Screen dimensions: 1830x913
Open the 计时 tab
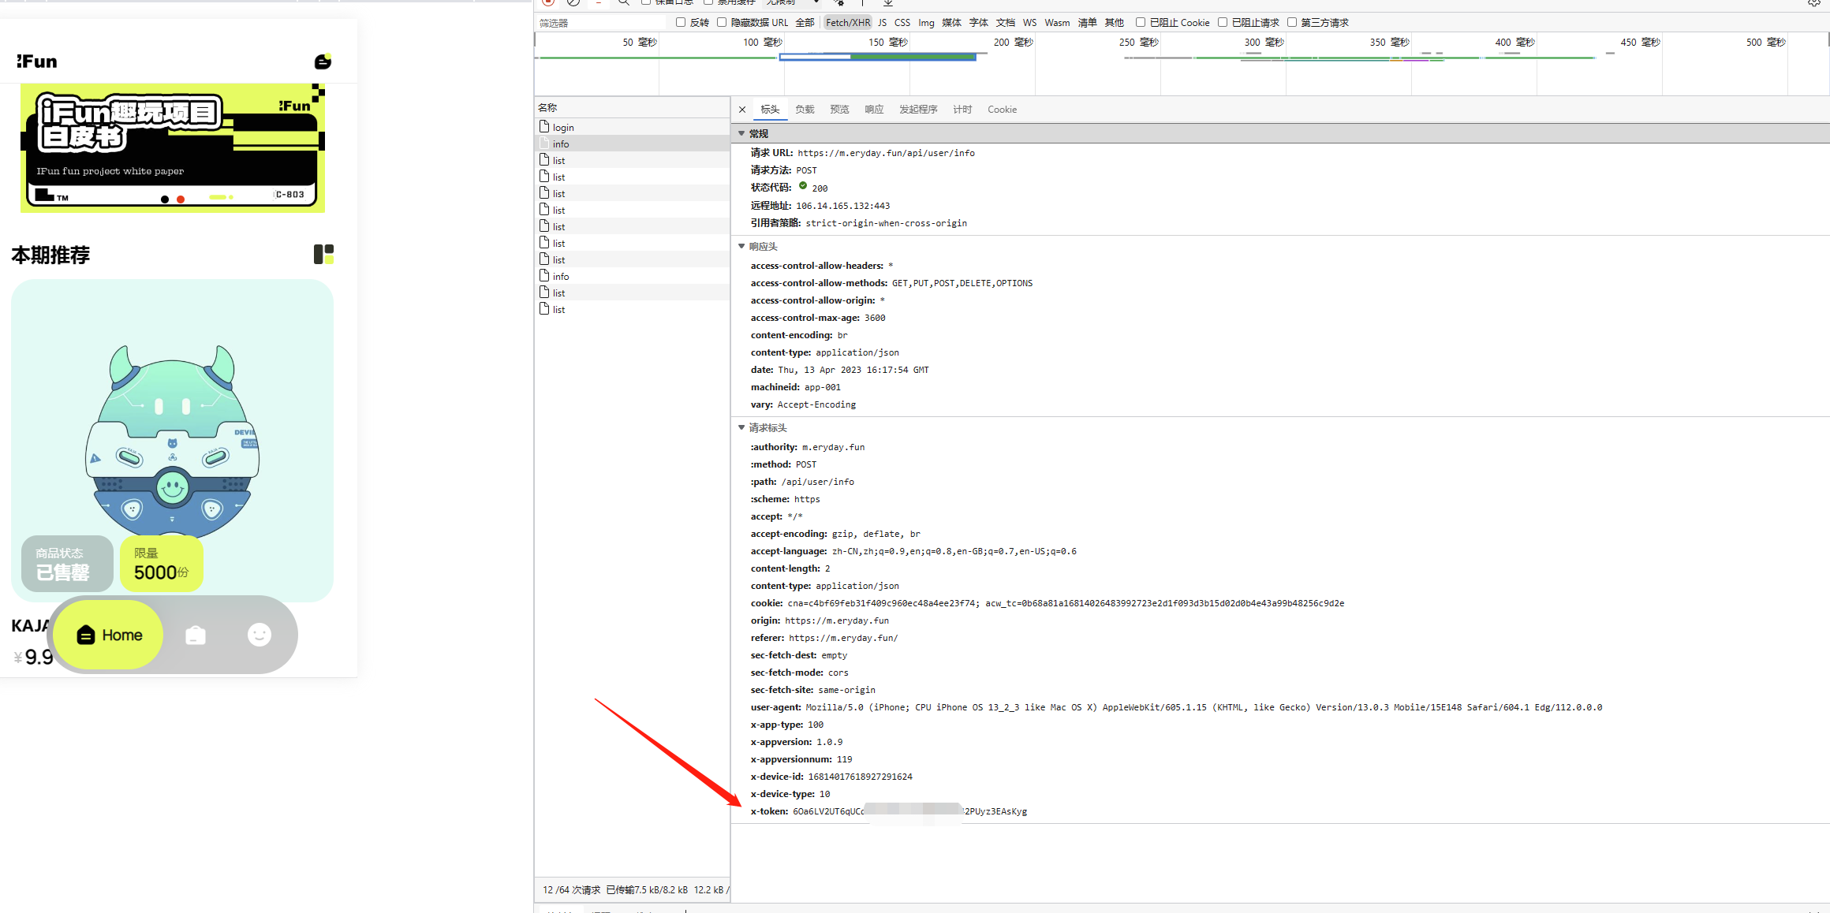(962, 110)
